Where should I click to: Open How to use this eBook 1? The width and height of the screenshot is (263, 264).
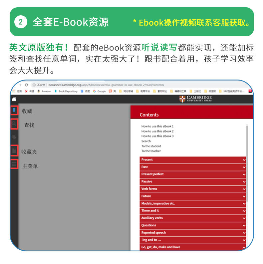click(157, 126)
